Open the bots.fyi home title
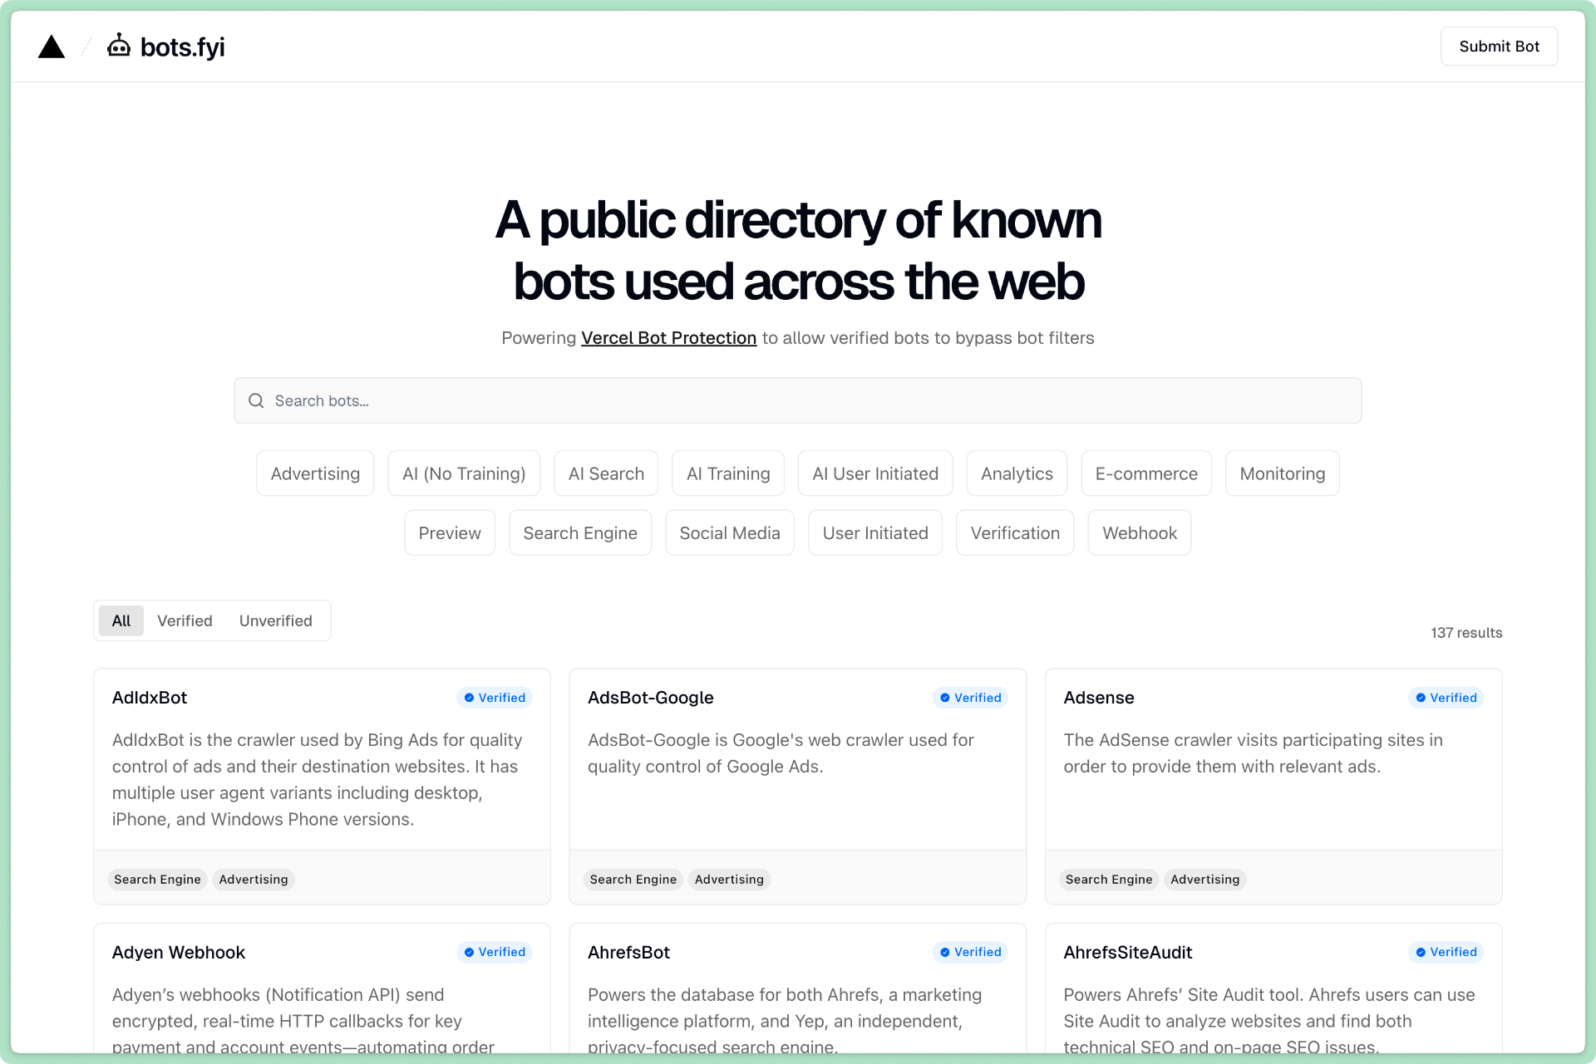The image size is (1596, 1064). (183, 47)
